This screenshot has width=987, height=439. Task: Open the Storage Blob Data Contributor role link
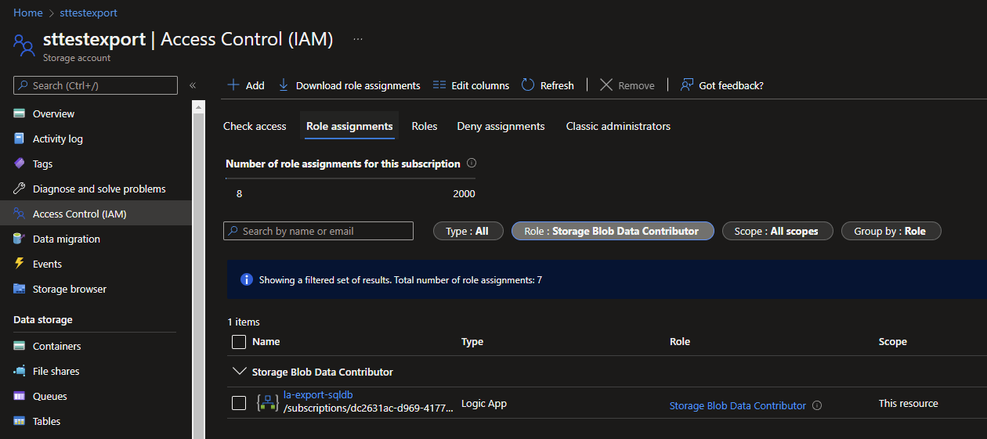737,405
